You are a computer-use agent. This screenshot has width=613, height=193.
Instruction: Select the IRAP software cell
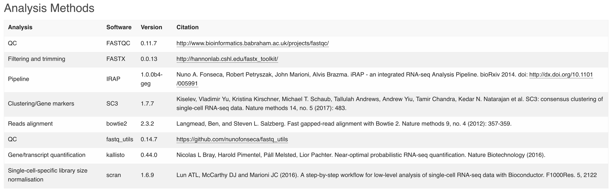113,79
